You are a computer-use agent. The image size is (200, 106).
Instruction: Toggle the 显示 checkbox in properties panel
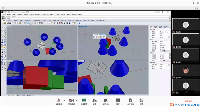coord(161,67)
